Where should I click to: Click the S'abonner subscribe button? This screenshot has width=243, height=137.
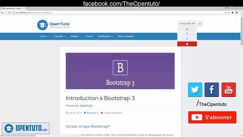[x=212, y=117]
